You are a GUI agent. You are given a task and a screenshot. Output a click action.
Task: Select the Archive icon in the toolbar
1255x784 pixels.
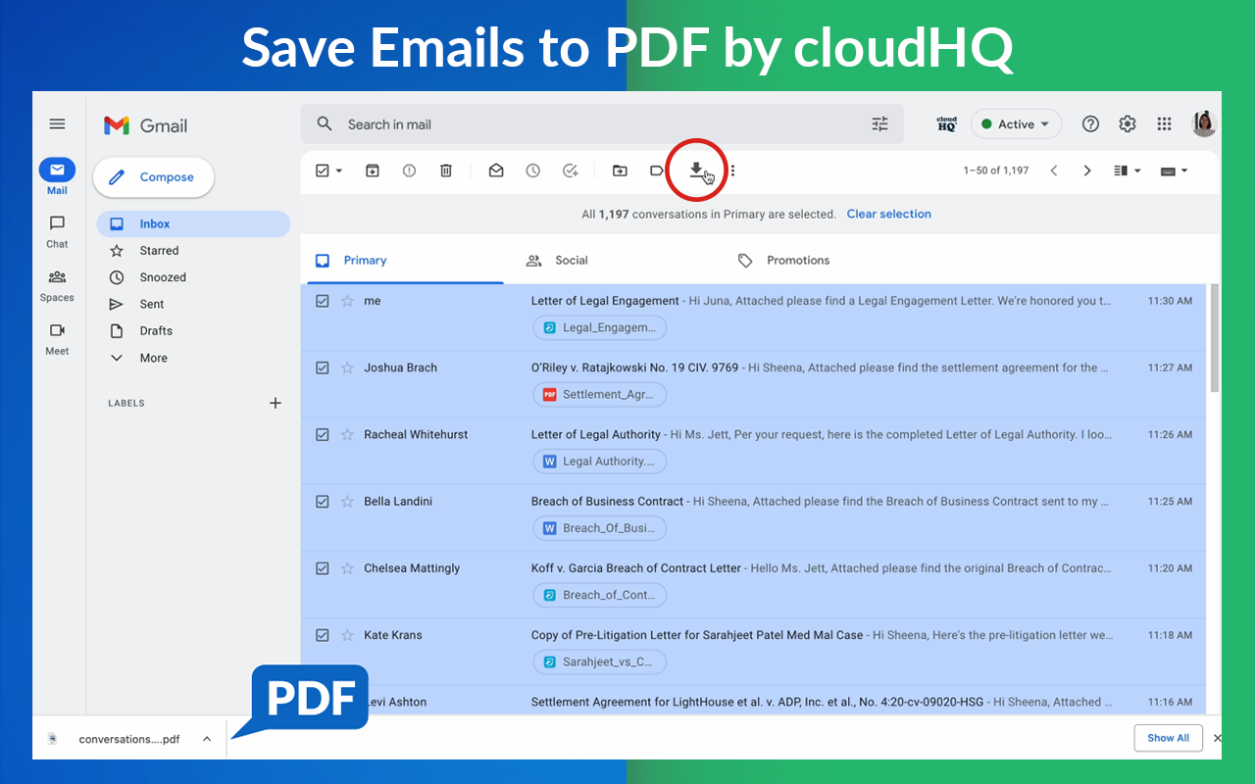coord(372,170)
